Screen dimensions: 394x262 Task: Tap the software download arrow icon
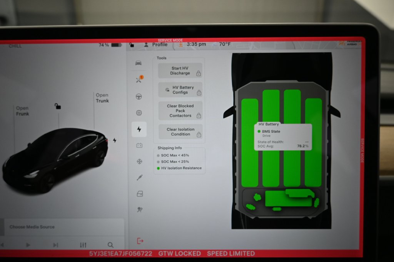[x=180, y=44]
